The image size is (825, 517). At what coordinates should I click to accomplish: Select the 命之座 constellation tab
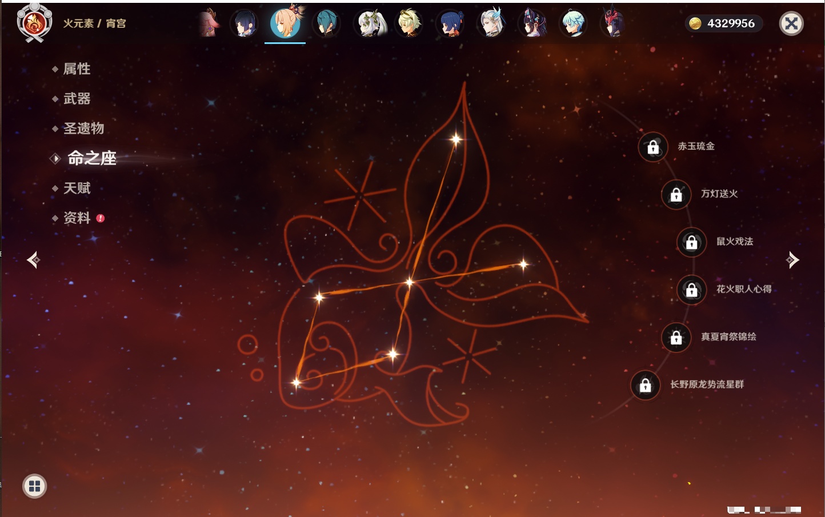point(92,158)
